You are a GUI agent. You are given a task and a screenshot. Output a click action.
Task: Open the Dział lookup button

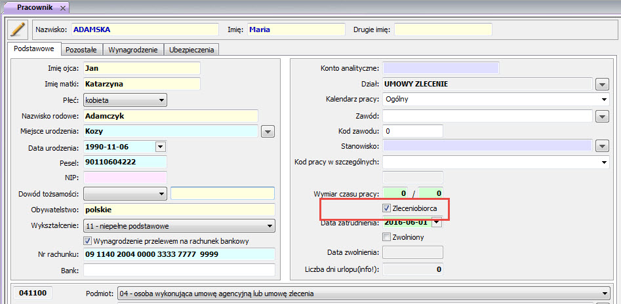pyautogui.click(x=603, y=84)
